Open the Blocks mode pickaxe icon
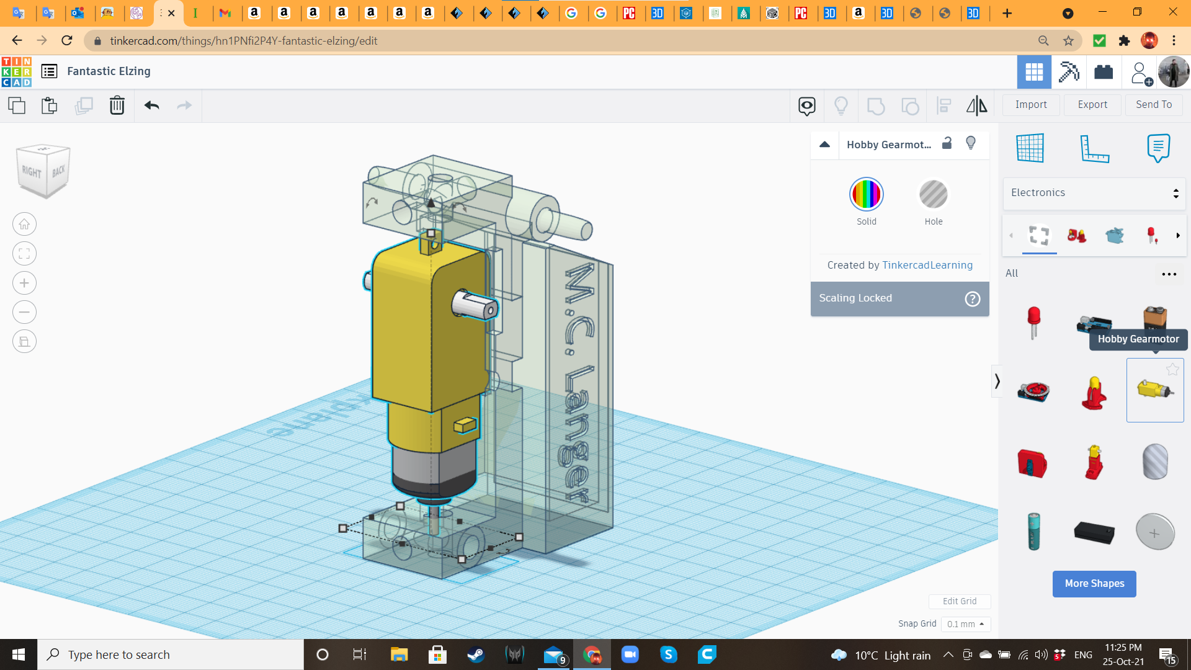Image resolution: width=1191 pixels, height=670 pixels. (x=1068, y=72)
